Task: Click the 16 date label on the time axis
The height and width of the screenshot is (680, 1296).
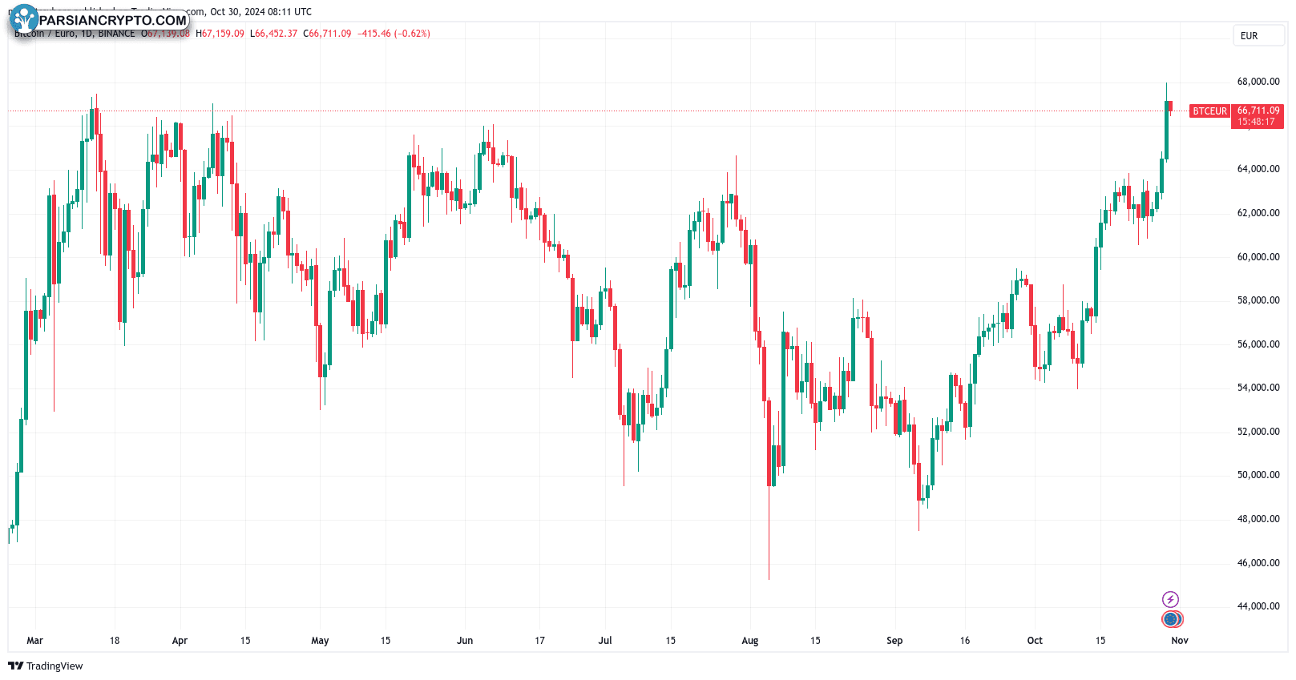Action: 965,641
